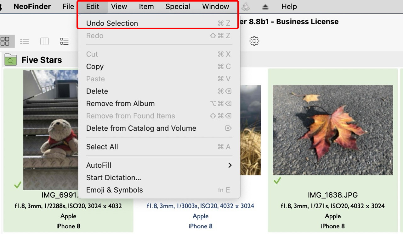This screenshot has width=403, height=234.
Task: Switch to the icon grid view
Action: [x=5, y=41]
